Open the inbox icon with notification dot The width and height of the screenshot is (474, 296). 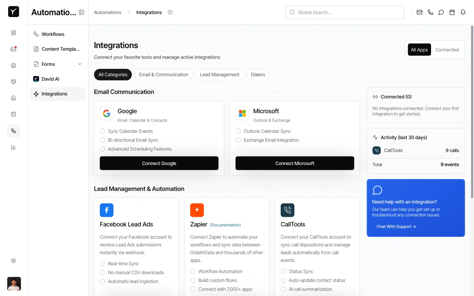point(13,48)
